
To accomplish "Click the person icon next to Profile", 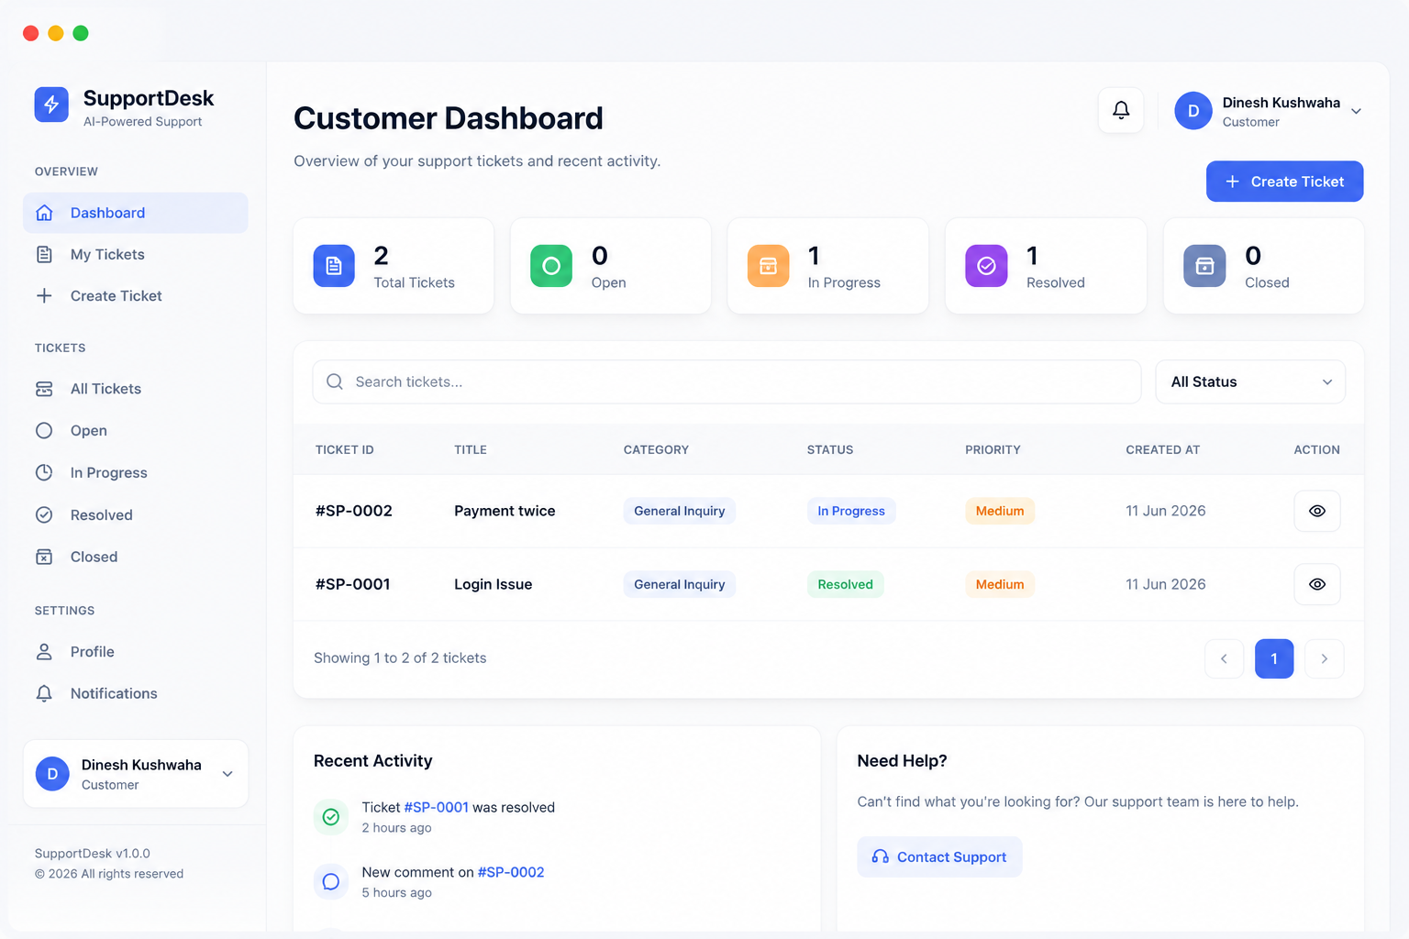I will (x=44, y=652).
